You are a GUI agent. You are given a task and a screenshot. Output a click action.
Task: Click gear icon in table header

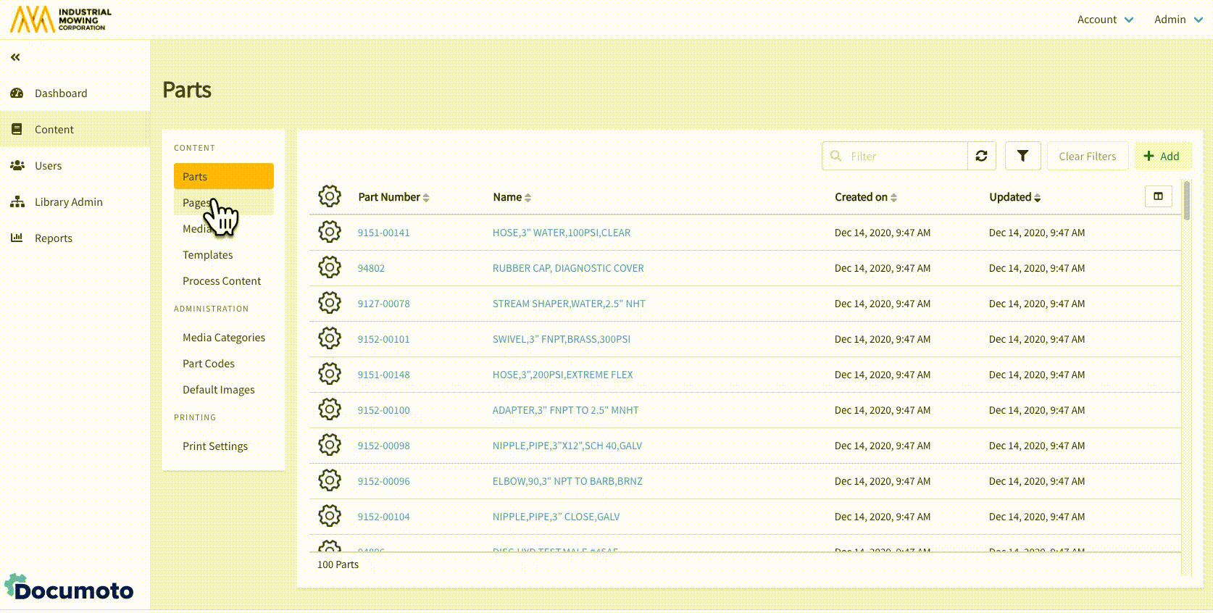tap(330, 196)
